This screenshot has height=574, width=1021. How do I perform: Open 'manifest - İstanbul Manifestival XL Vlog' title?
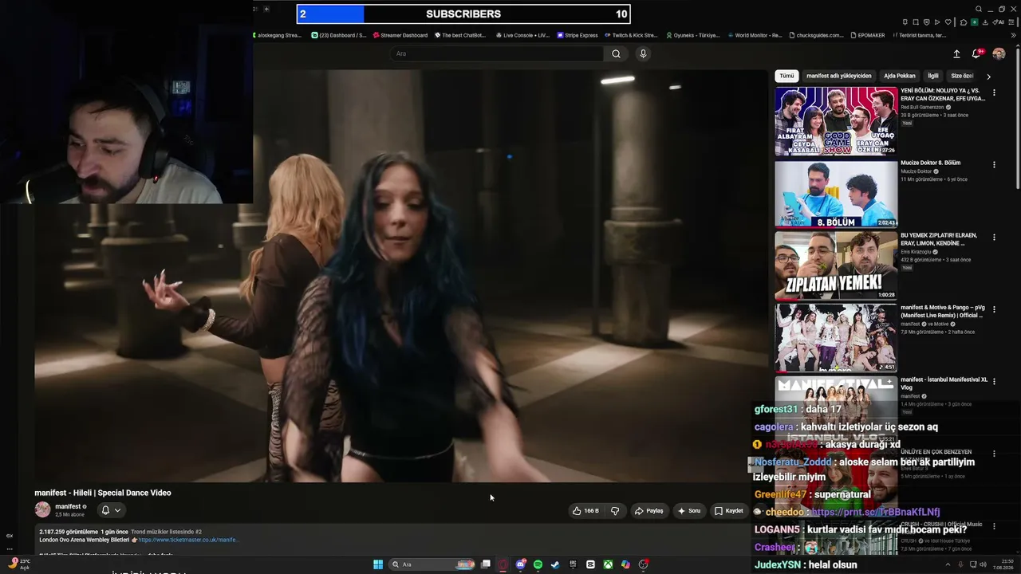(x=944, y=383)
